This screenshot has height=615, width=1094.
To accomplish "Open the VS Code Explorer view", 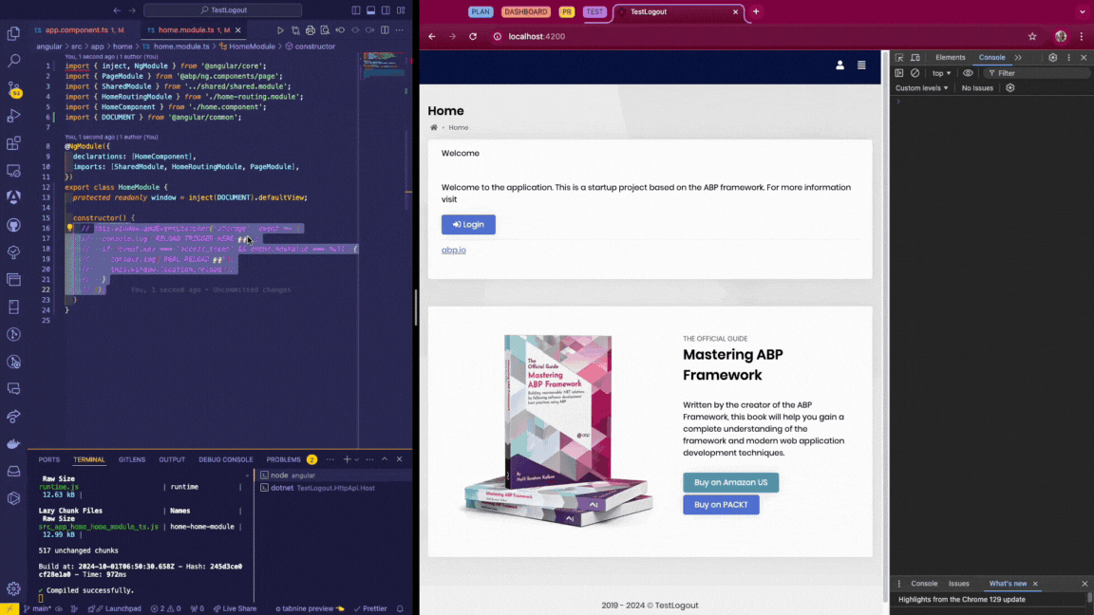I will pyautogui.click(x=13, y=33).
